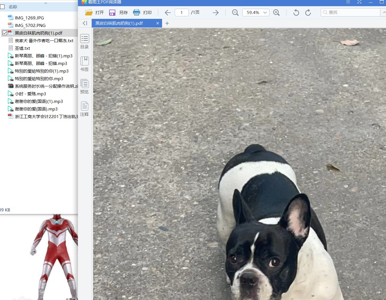Open the 目录 outline panel
386x300 pixels.
pos(84,41)
